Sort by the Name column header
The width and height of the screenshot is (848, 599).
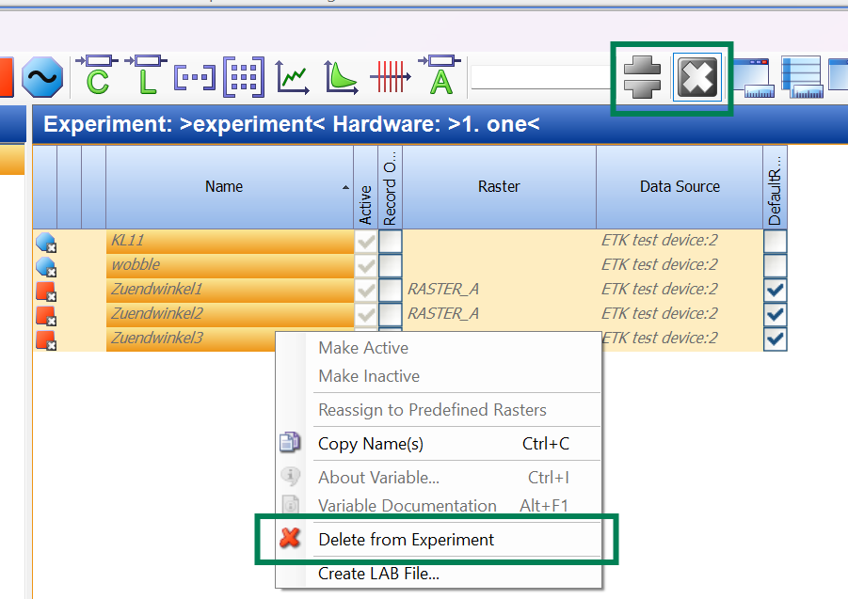tap(224, 186)
